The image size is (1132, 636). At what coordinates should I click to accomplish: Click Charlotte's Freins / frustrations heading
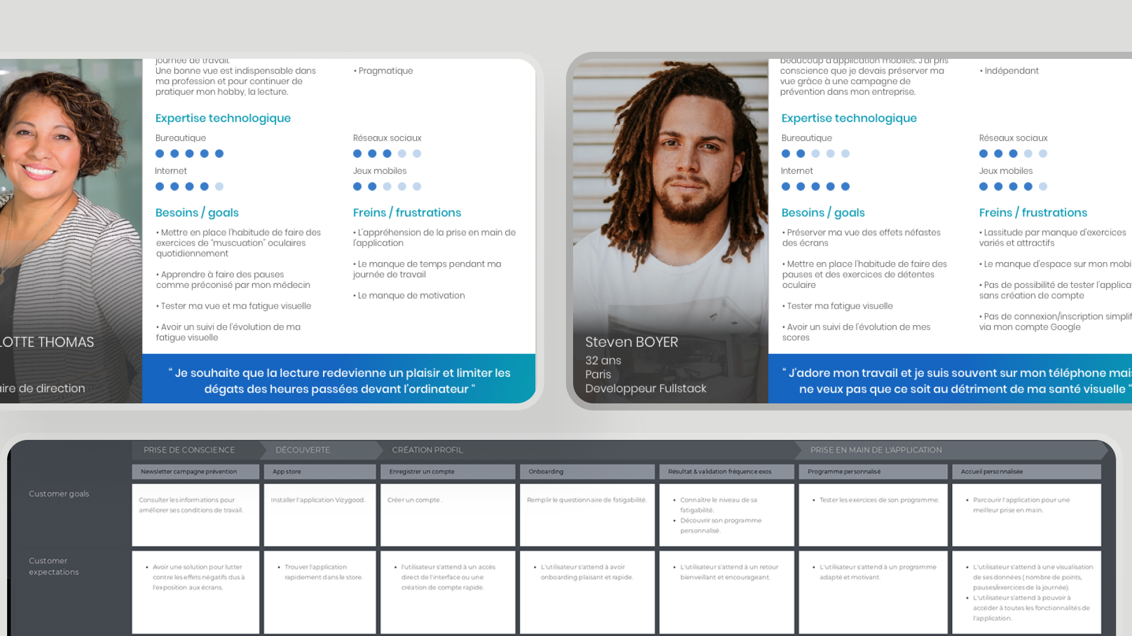click(407, 213)
